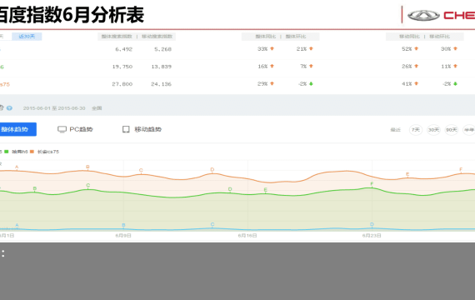Toggle the green 哈弗h6 legend swatch

click(7, 152)
